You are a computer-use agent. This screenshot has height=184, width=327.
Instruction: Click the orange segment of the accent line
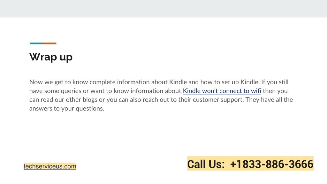click(x=49, y=43)
